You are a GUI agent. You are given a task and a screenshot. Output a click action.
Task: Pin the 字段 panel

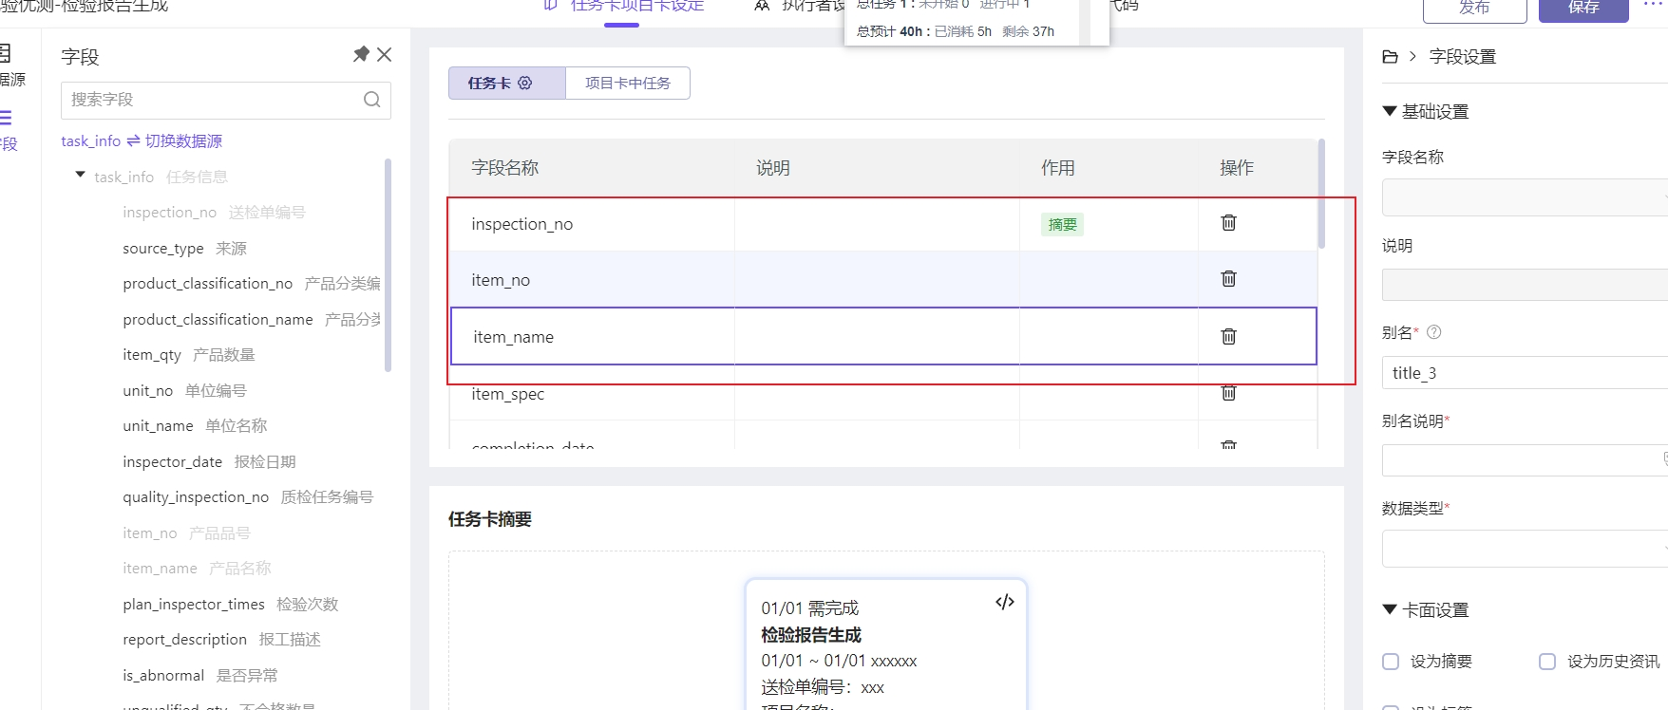361,55
